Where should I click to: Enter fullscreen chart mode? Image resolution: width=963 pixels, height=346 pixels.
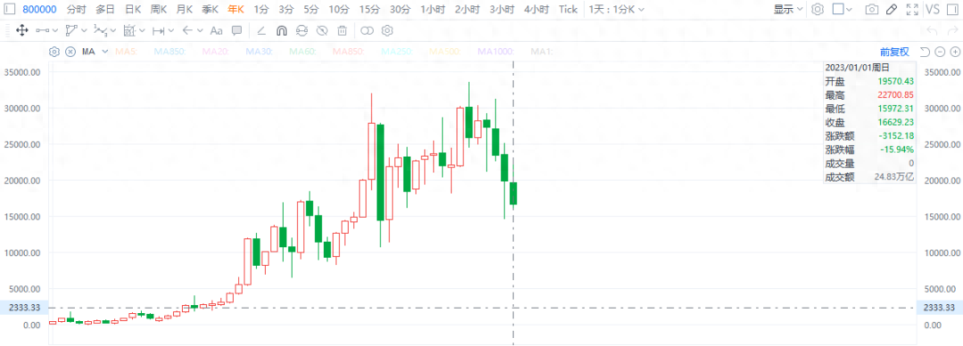click(x=913, y=9)
